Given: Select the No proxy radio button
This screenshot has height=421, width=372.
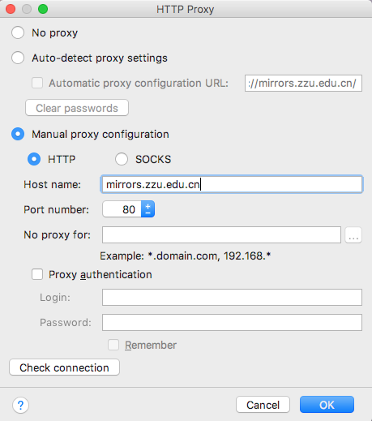Looking at the screenshot, I should [18, 32].
